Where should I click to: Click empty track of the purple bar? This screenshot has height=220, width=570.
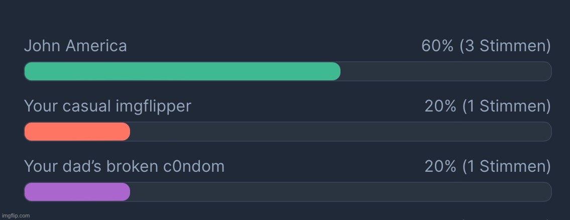pos(339,192)
